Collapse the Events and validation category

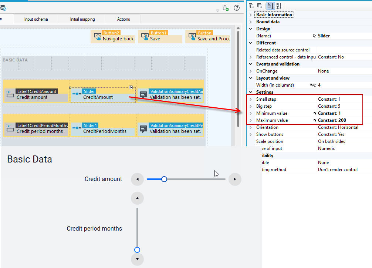[251, 64]
